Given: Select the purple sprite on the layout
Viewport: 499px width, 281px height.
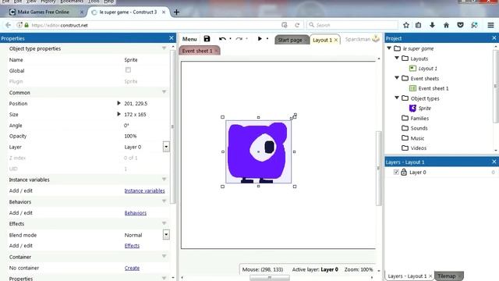Looking at the screenshot, I should (258, 151).
